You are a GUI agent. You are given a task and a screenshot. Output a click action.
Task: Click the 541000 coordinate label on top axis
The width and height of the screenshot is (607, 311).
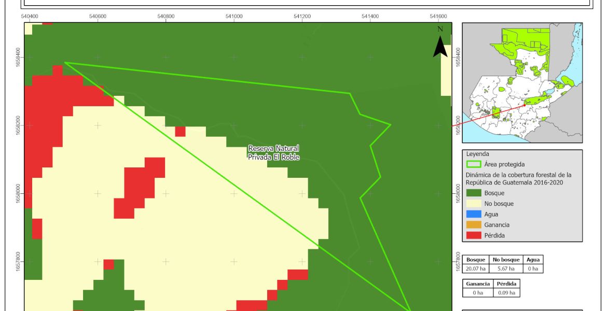tap(233, 16)
